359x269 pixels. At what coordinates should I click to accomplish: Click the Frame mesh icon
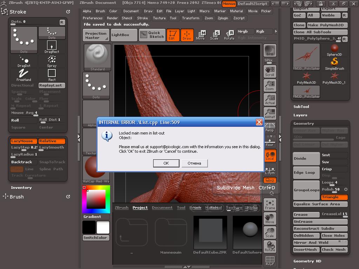pos(270,205)
